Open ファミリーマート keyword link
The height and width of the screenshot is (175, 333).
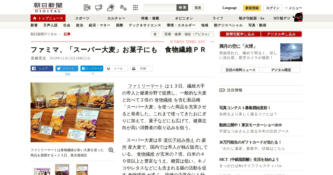click(146, 86)
